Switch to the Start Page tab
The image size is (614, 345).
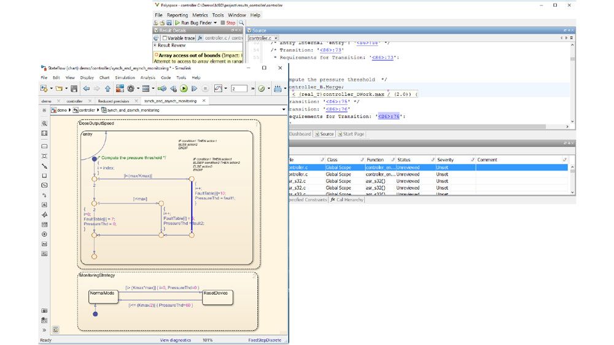point(352,134)
